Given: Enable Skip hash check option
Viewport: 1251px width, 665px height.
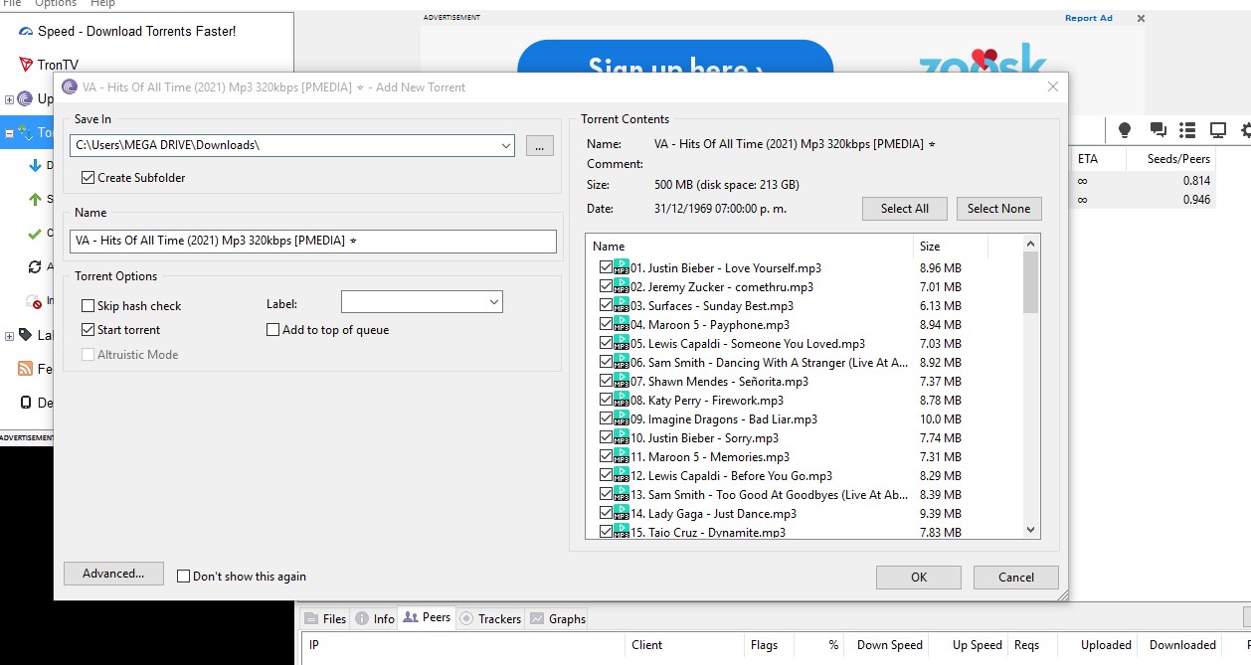Looking at the screenshot, I should click(89, 306).
